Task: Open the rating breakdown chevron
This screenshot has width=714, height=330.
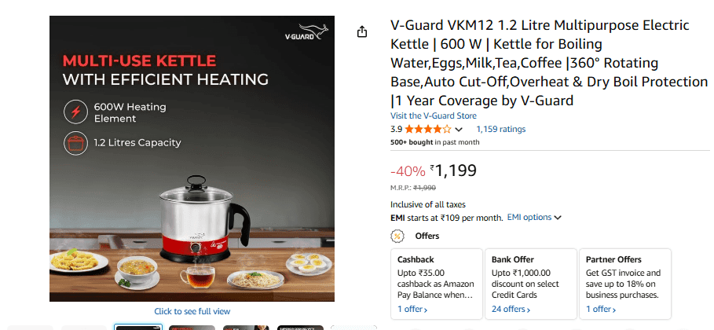Action: [x=460, y=130]
